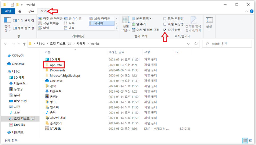Select OneDrive in the navigation pane
Screen dimensions: 256x145
pyautogui.click(x=16, y=64)
